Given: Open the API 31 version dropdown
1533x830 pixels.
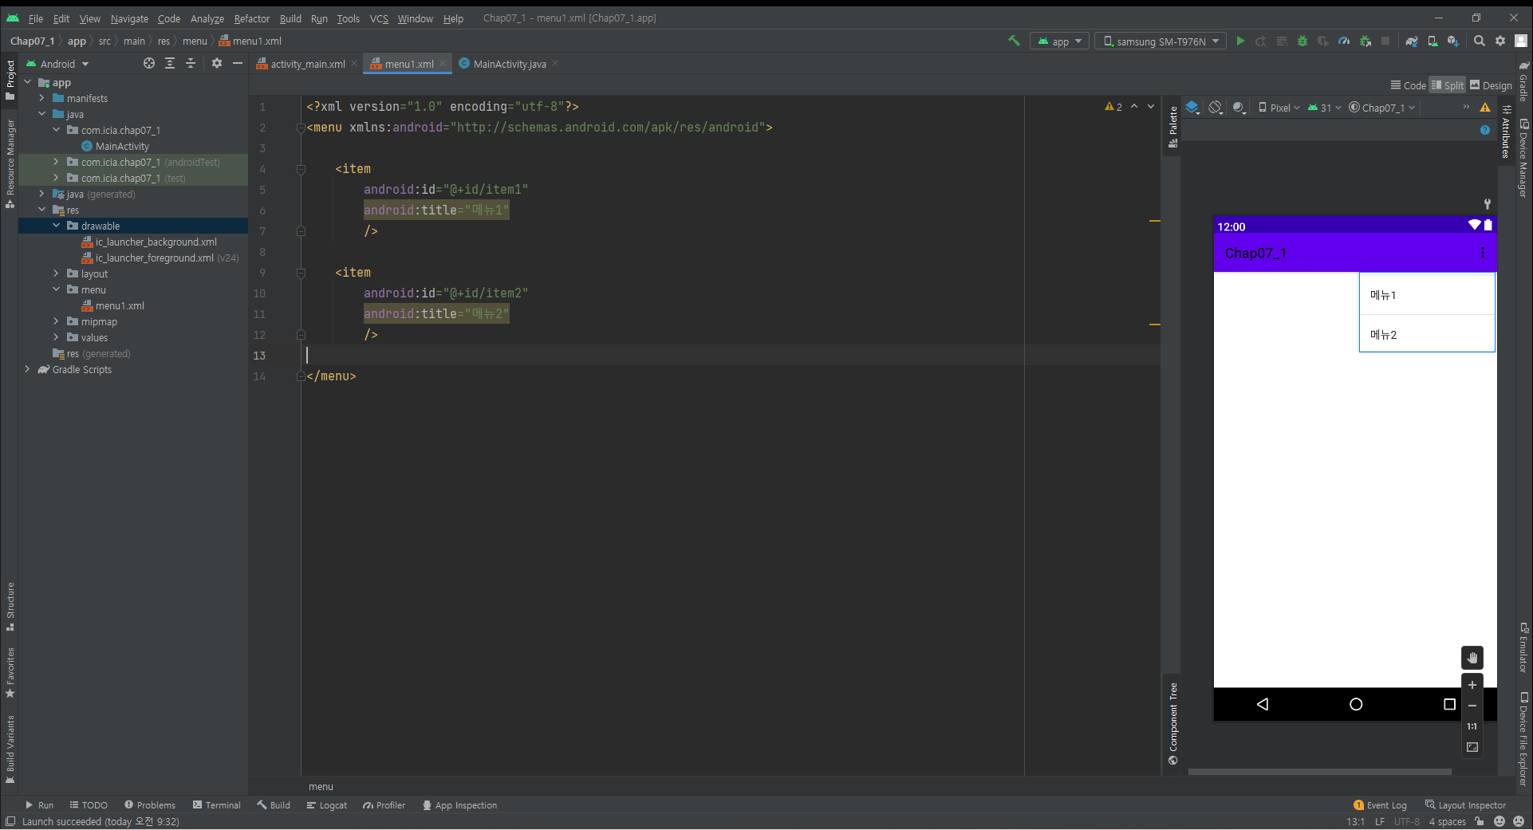Looking at the screenshot, I should (x=1324, y=108).
